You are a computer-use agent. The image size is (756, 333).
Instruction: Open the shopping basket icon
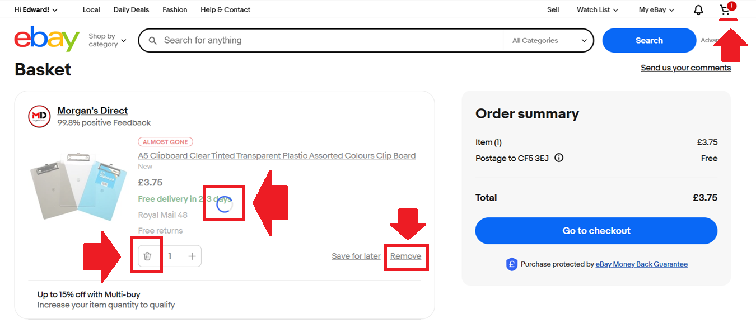coord(726,10)
